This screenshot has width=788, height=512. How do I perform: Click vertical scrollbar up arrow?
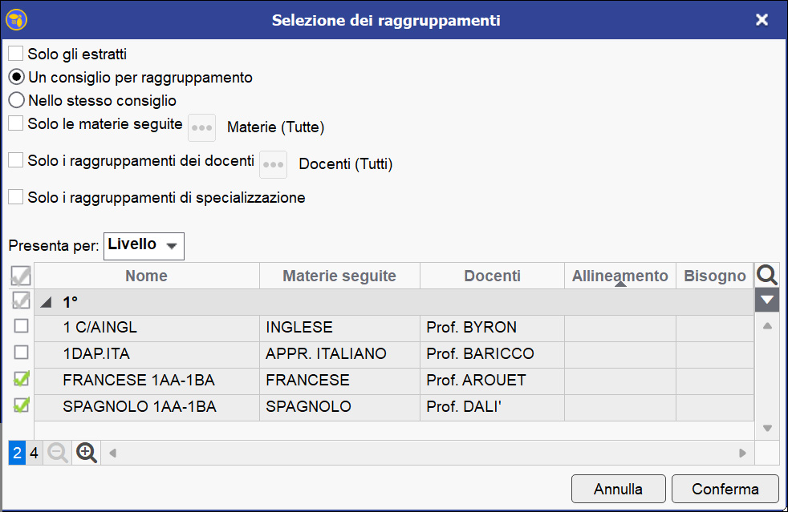pyautogui.click(x=767, y=326)
